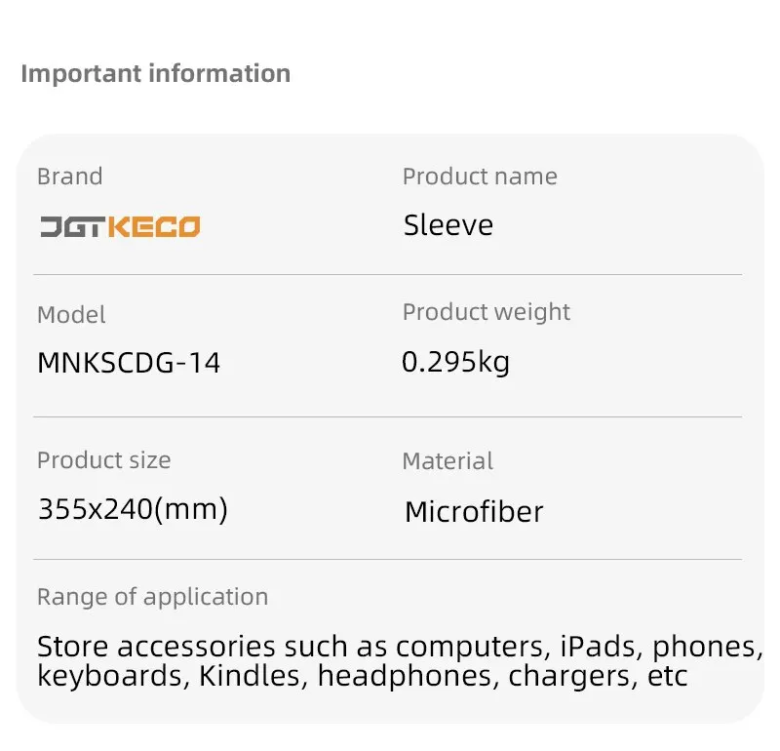Click the Product weight label
Viewport: 780px width, 751px height.
coord(486,312)
